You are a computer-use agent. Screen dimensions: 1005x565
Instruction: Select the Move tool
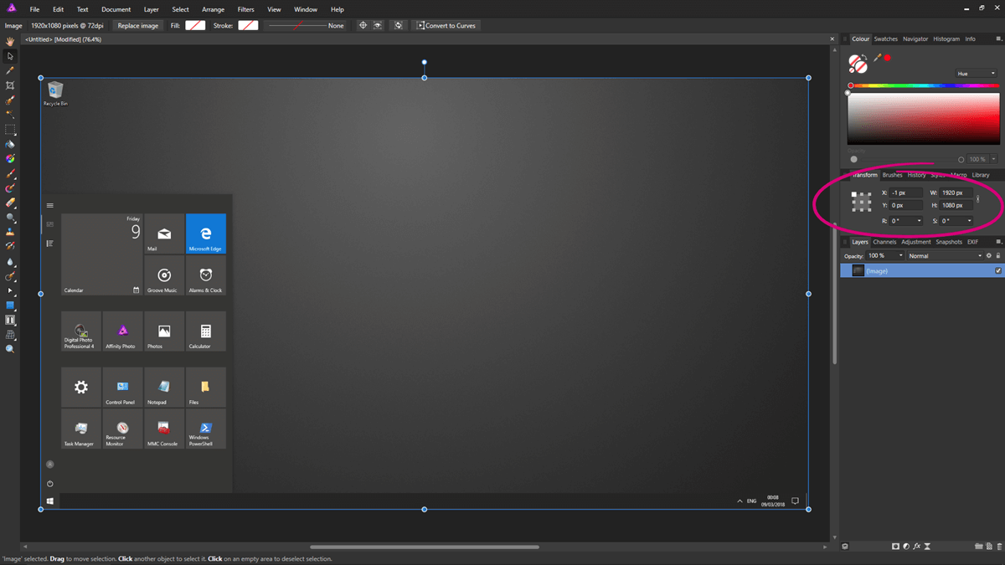(x=10, y=56)
